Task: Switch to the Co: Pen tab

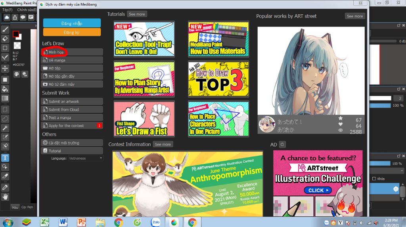Action: pos(27,207)
